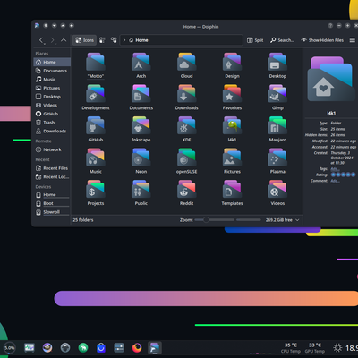Select Boot device in sidebar

pos(52,204)
